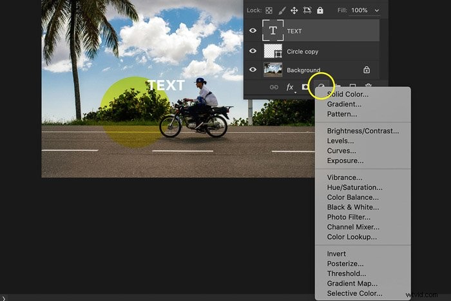Click the lock all padlock icon
451x301 pixels.
(320, 11)
